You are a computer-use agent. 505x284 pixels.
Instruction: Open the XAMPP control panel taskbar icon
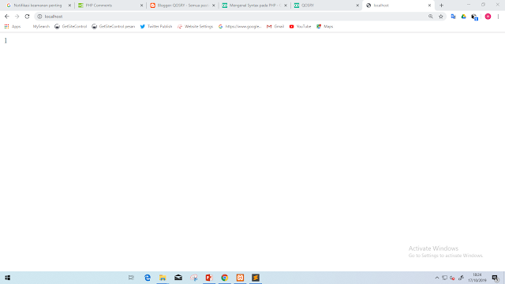tap(240, 278)
